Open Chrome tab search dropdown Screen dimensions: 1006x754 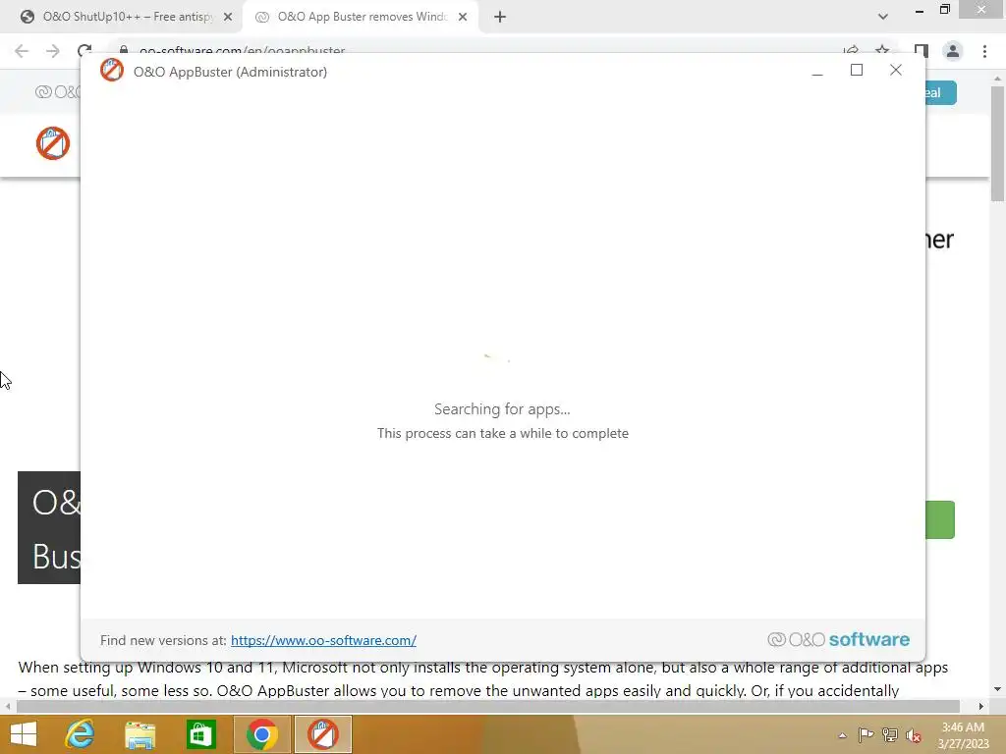pos(883,17)
